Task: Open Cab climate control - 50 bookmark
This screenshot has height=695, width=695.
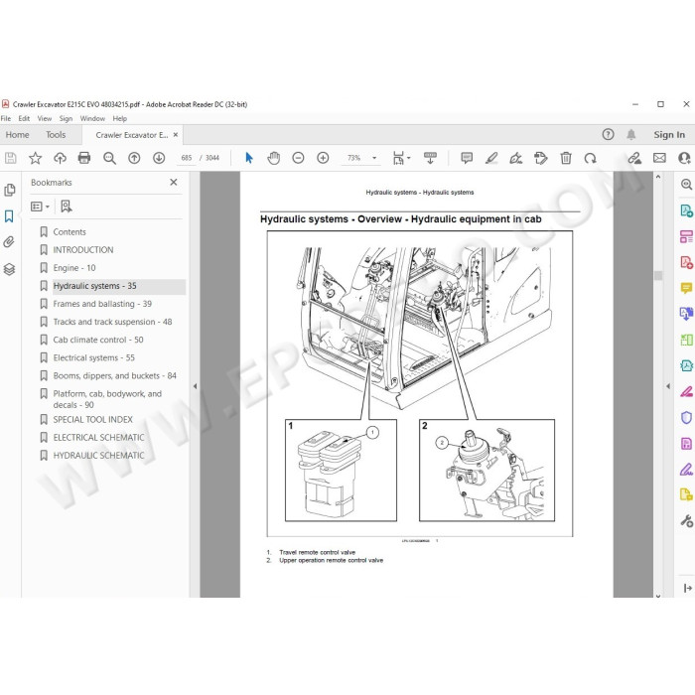Action: tap(98, 340)
